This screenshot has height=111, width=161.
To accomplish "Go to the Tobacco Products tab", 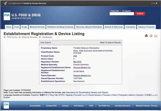I will point(146,27).
